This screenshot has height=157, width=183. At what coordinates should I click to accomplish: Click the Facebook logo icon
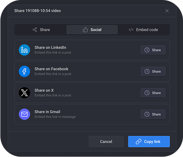(24, 71)
